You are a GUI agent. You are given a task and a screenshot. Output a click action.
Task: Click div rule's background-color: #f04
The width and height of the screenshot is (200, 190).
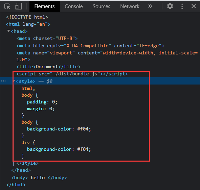tap(59, 149)
